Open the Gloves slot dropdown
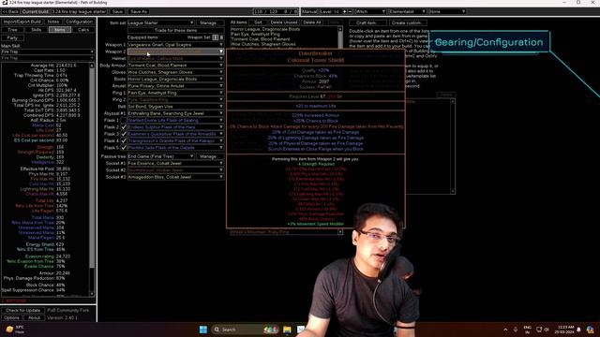 tap(175, 72)
